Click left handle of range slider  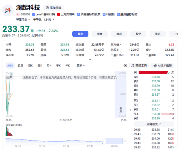104,141
